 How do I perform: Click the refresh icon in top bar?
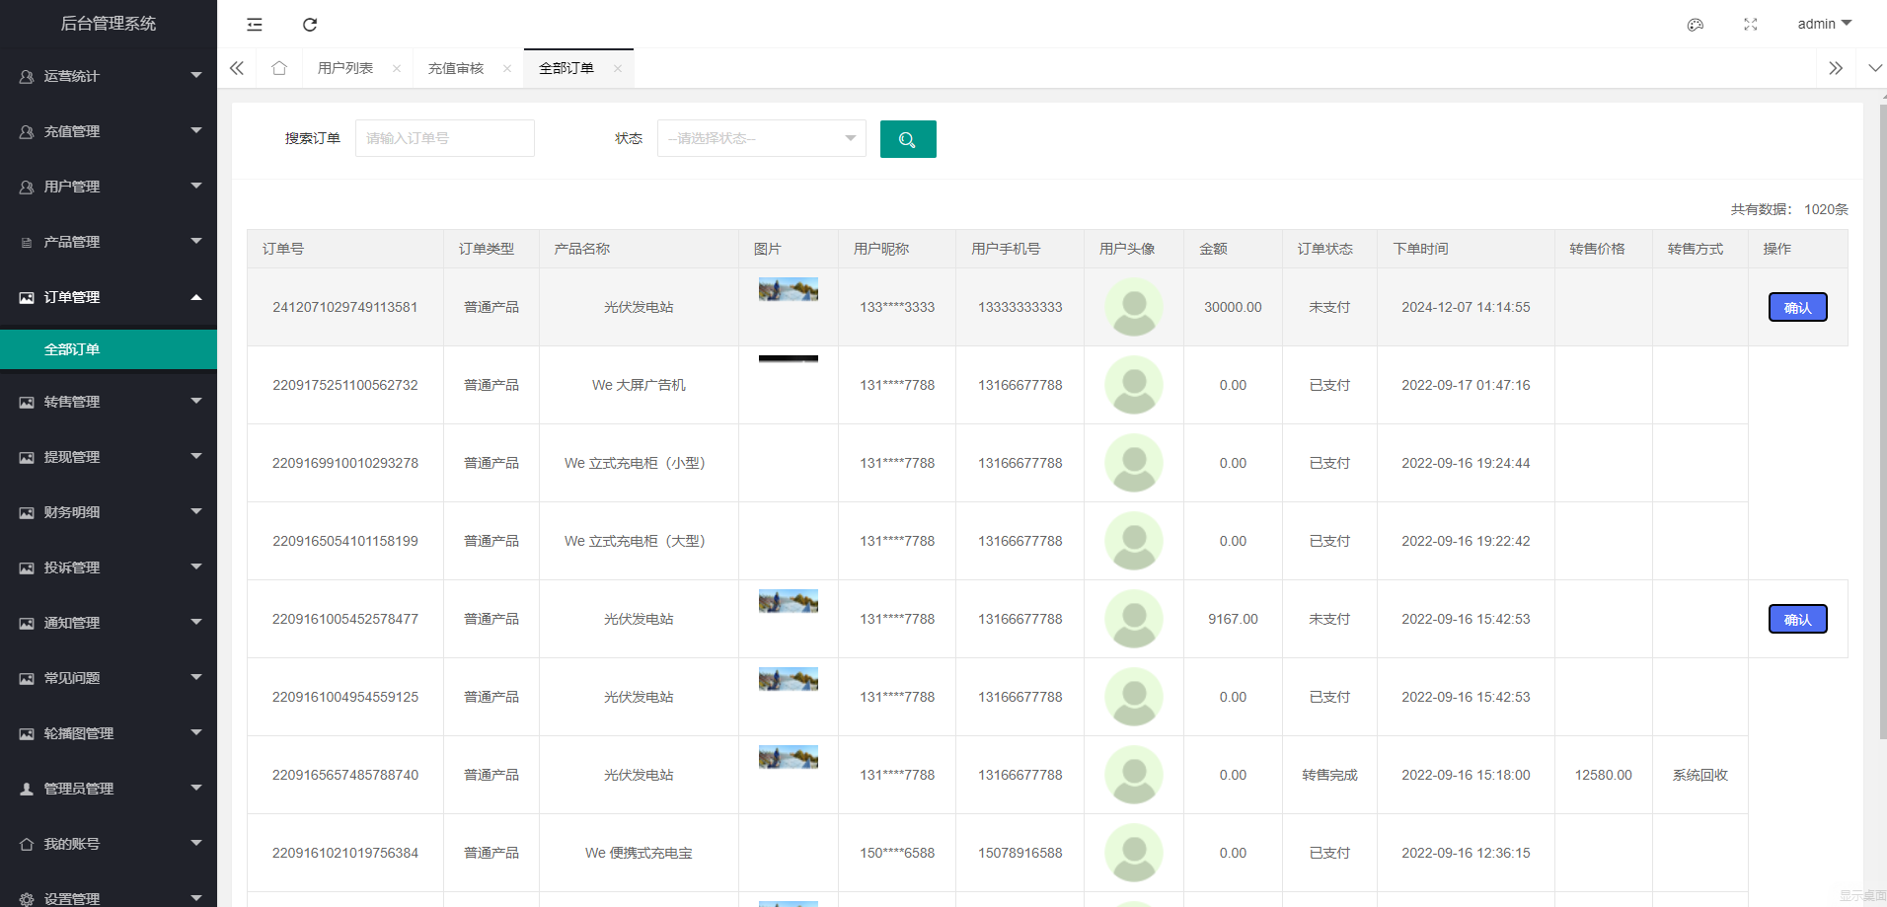(x=310, y=25)
